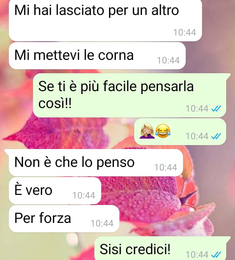Tap the 'Per forza' message bubble
The height and width of the screenshot is (260, 235).
tap(64, 219)
